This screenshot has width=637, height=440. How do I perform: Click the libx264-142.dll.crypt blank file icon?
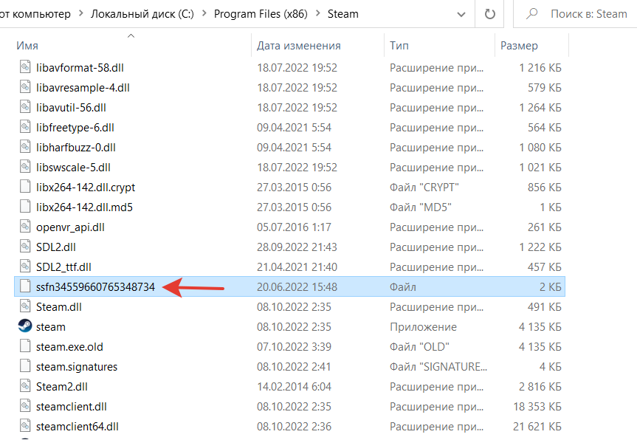click(25, 187)
